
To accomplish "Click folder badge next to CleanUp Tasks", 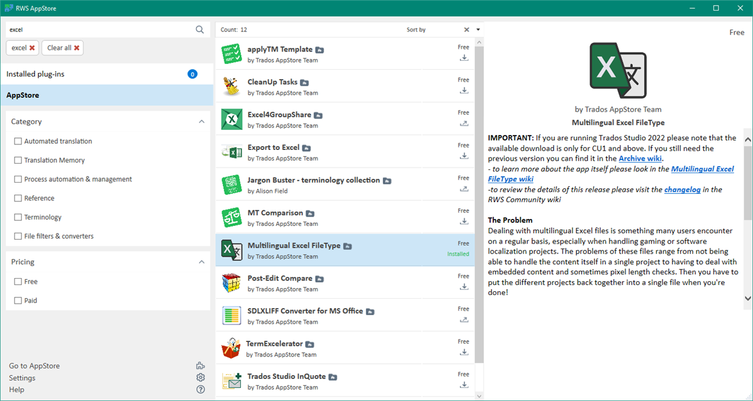I will (x=304, y=82).
